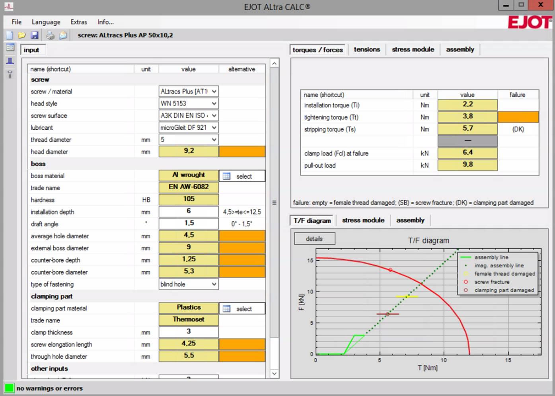Click the input panel scrollbar thumb
555x396 pixels.
pyautogui.click(x=274, y=203)
